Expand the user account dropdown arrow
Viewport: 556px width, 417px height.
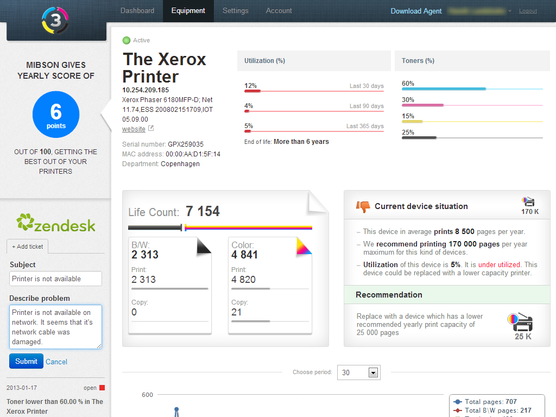coord(509,11)
